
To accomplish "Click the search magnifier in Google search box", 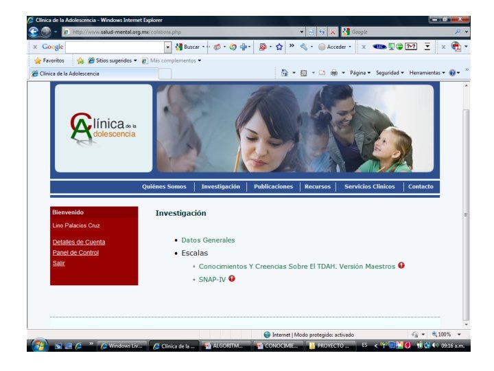I will coord(458,32).
